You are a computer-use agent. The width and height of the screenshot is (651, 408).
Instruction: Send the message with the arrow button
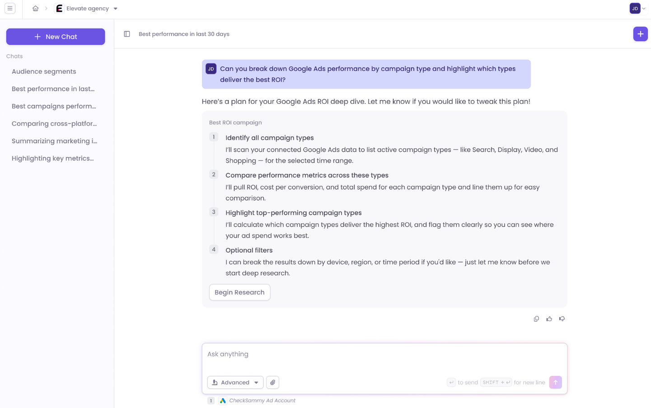tap(555, 382)
